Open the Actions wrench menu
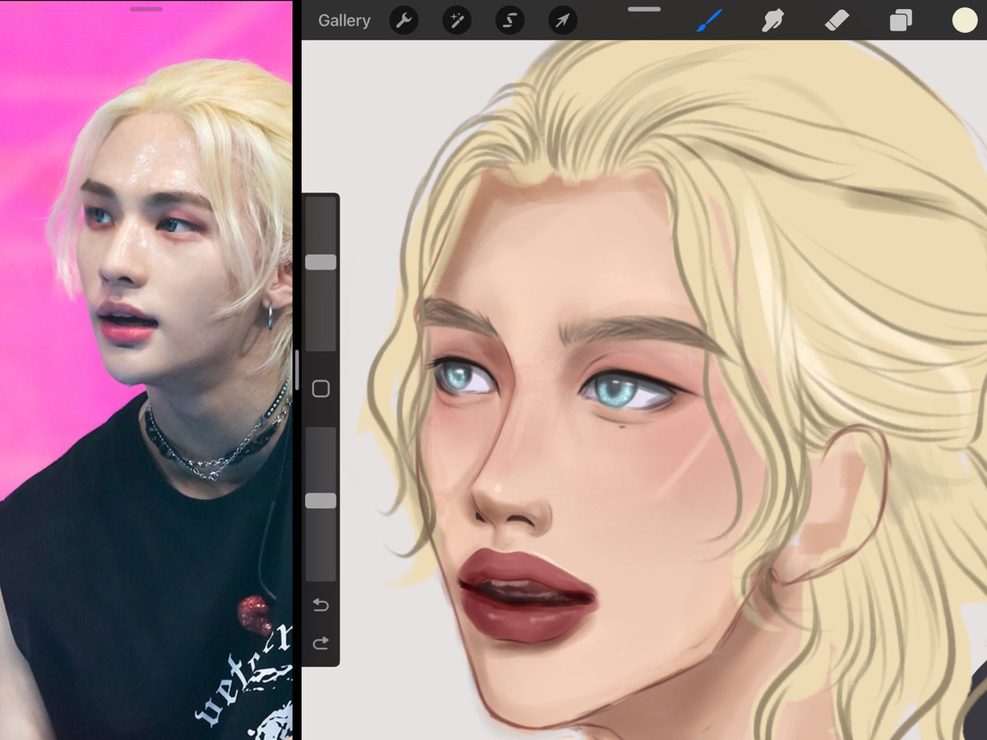The width and height of the screenshot is (987, 740). 403,21
